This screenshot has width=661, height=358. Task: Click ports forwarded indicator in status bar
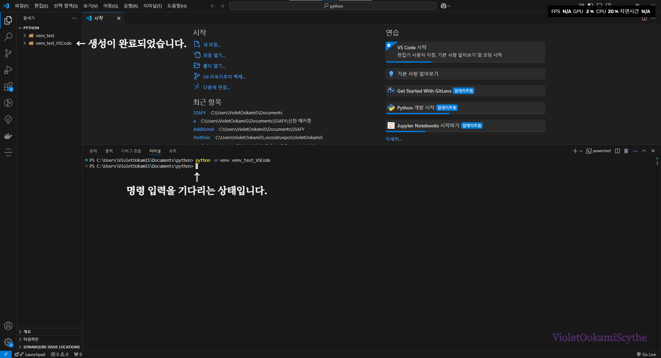(78, 354)
